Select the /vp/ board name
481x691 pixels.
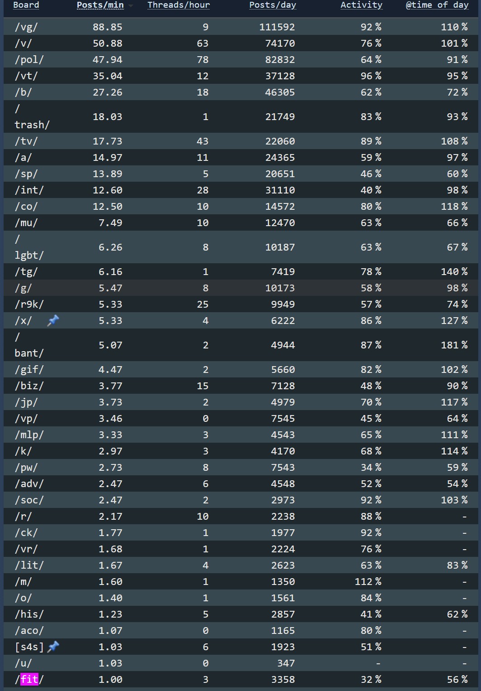pos(26,419)
